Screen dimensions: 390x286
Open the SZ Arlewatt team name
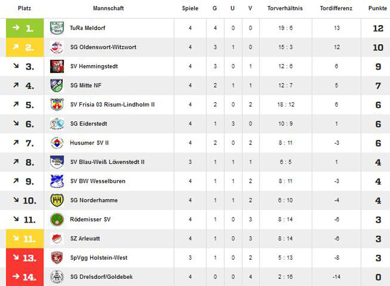pos(85,239)
